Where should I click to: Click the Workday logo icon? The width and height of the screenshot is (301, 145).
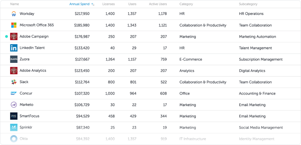click(14, 14)
